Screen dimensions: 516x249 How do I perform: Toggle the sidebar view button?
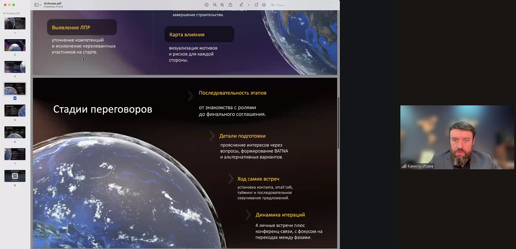tap(36, 5)
